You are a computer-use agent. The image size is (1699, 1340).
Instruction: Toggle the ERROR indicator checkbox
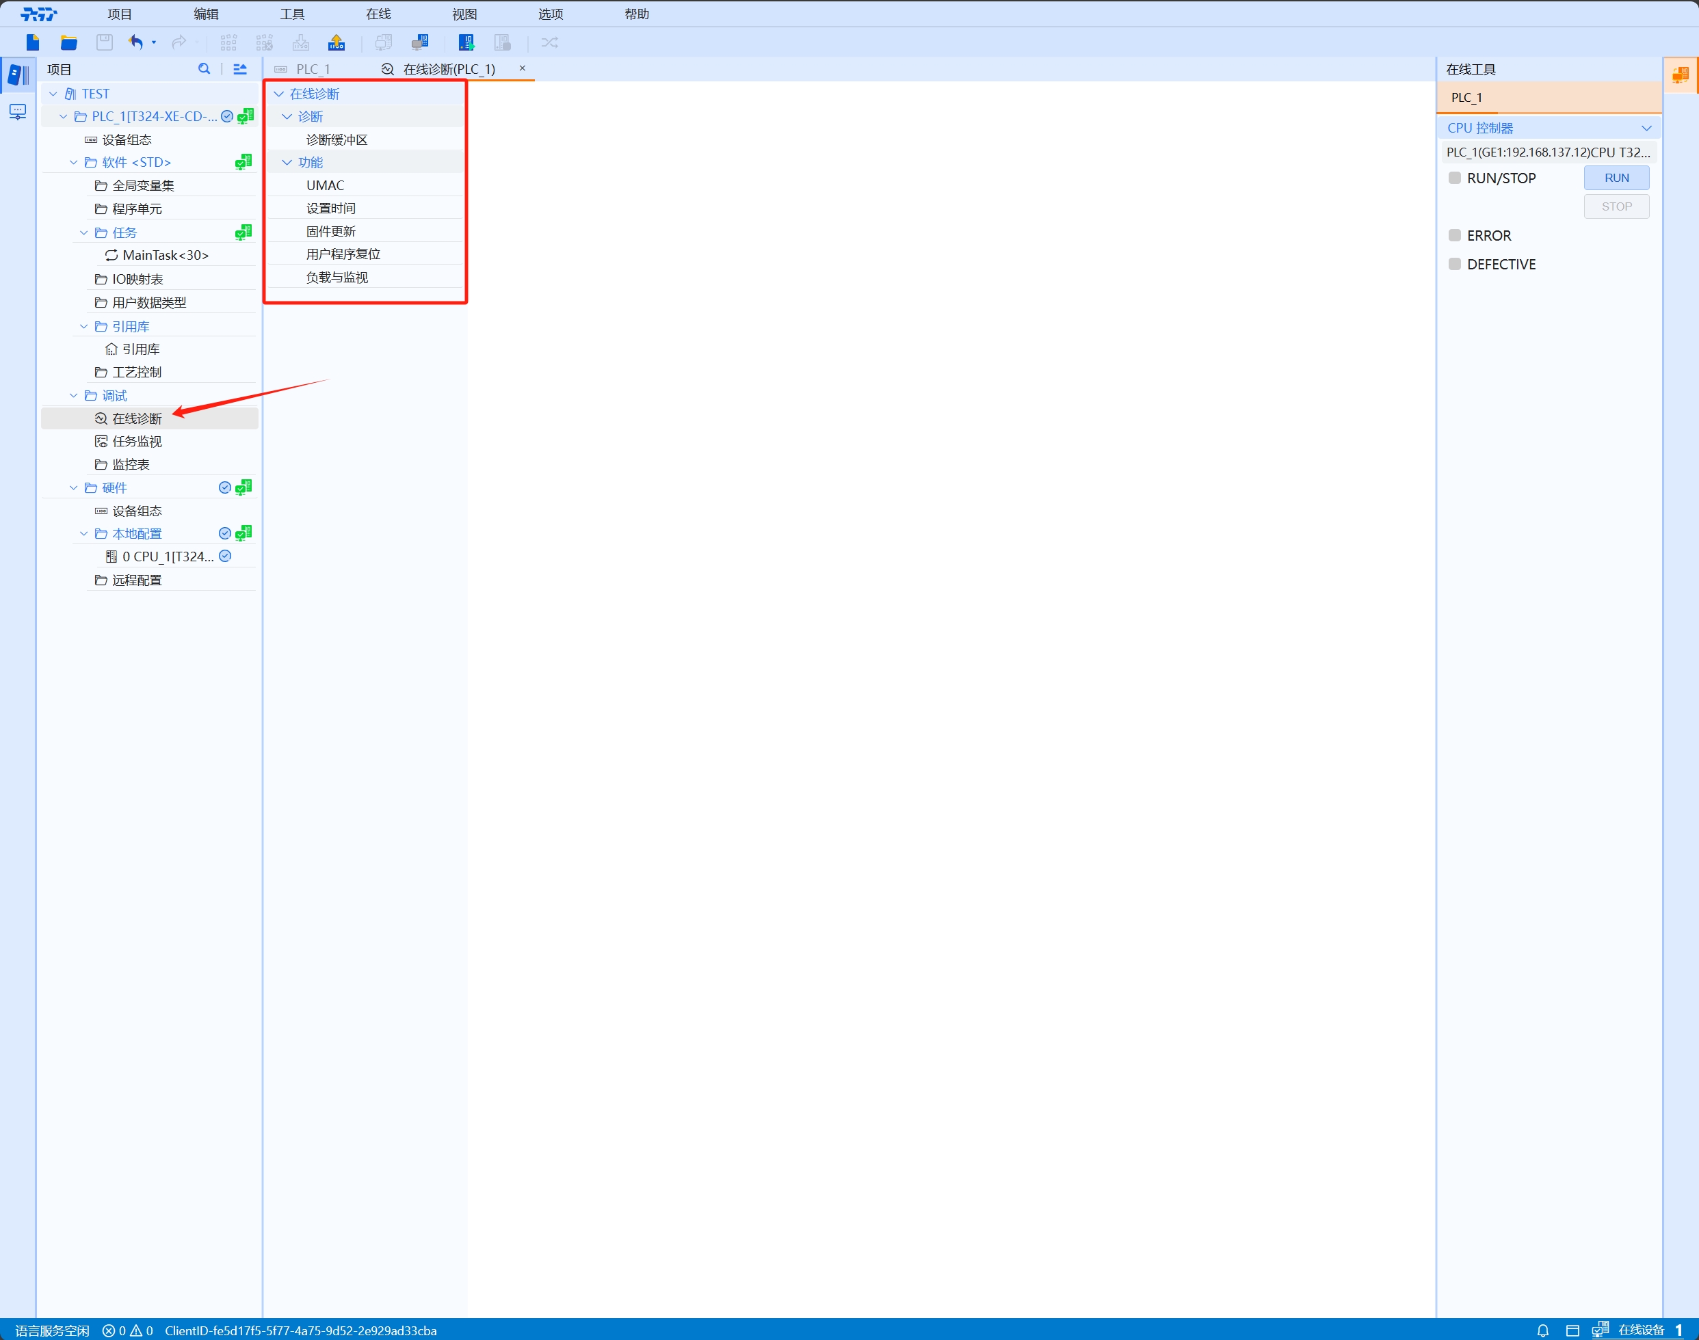(1454, 235)
